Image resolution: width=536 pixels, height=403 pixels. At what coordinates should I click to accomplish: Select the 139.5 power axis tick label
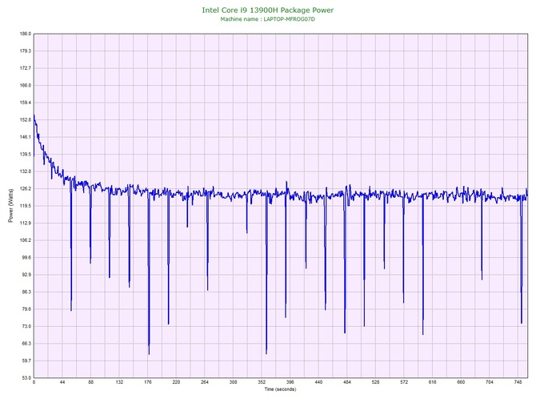(x=26, y=155)
